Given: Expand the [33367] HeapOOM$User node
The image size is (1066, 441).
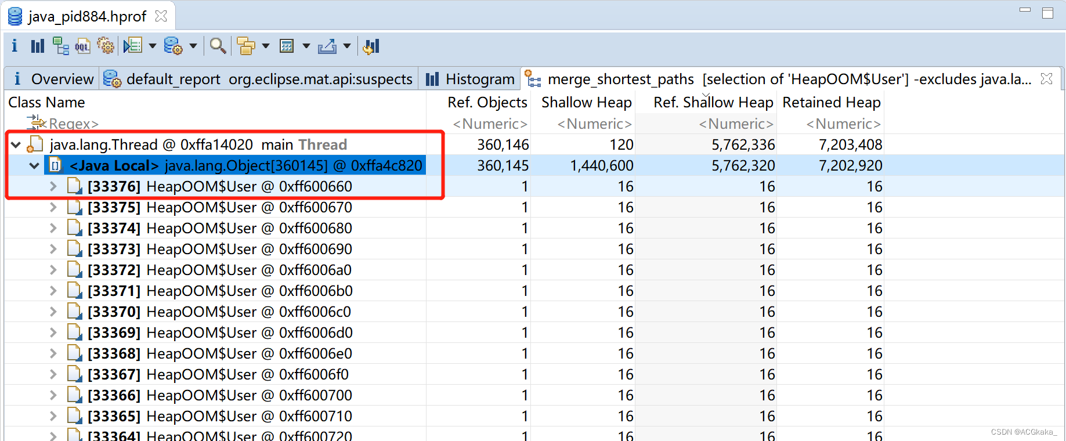Looking at the screenshot, I should (x=53, y=374).
